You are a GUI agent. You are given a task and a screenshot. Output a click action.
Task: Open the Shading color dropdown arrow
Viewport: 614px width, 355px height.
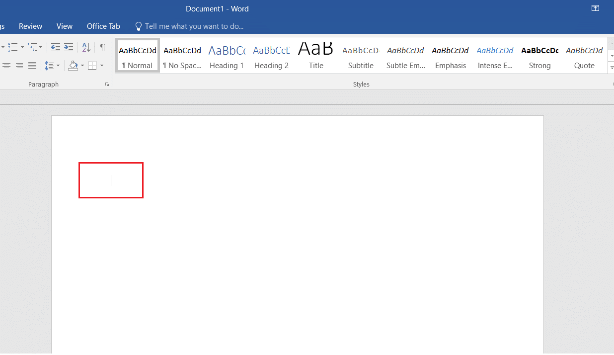(x=82, y=66)
